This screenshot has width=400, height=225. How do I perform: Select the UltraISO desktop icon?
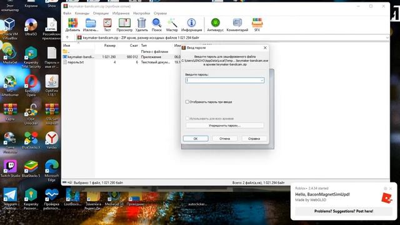[x=31, y=27]
